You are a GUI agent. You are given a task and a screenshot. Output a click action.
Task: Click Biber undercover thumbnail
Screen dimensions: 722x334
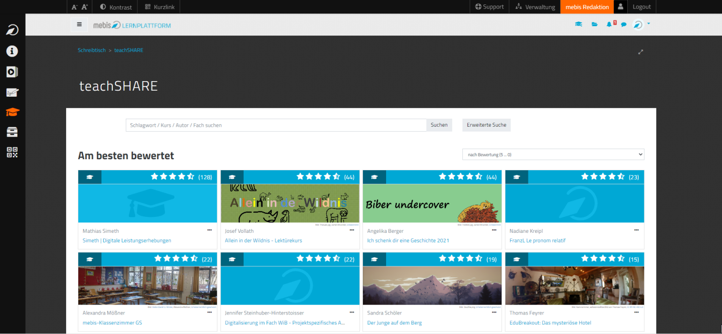click(x=432, y=203)
